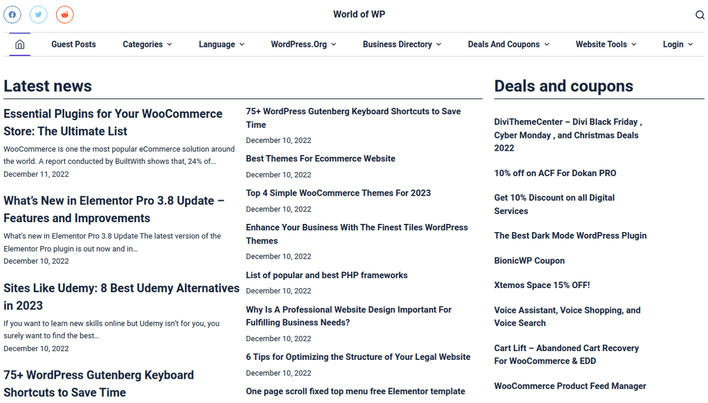Image resolution: width=708 pixels, height=403 pixels.
Task: Select the WordPress.Org menu label
Action: click(x=299, y=44)
